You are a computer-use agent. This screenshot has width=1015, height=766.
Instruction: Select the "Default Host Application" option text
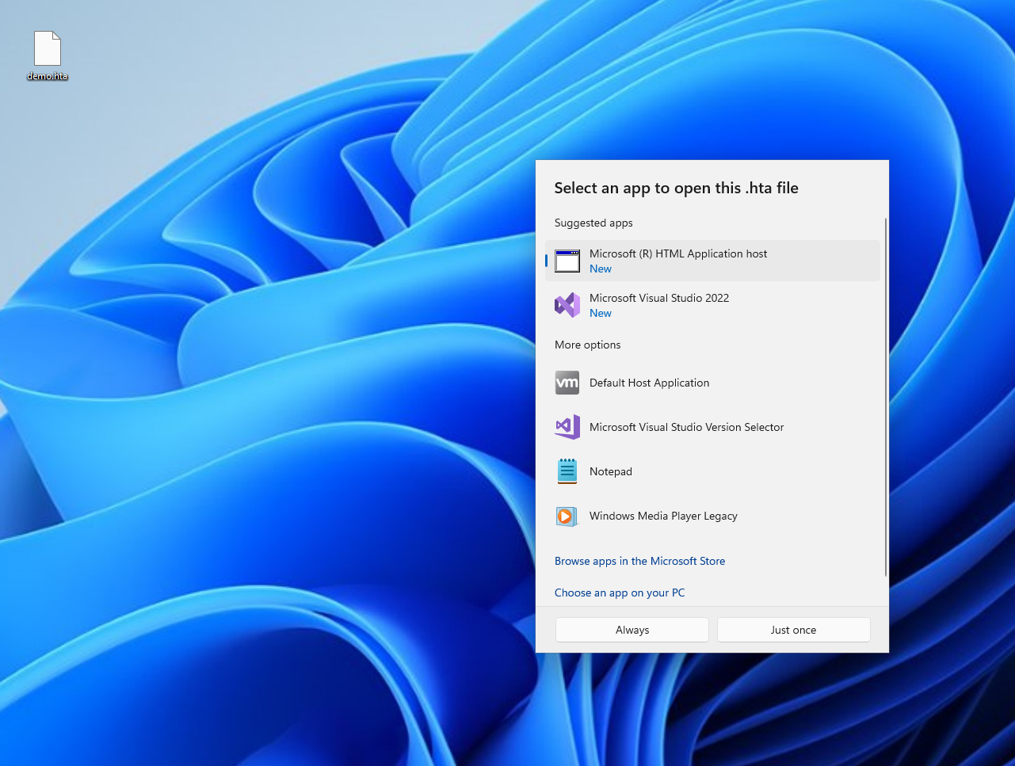(649, 383)
